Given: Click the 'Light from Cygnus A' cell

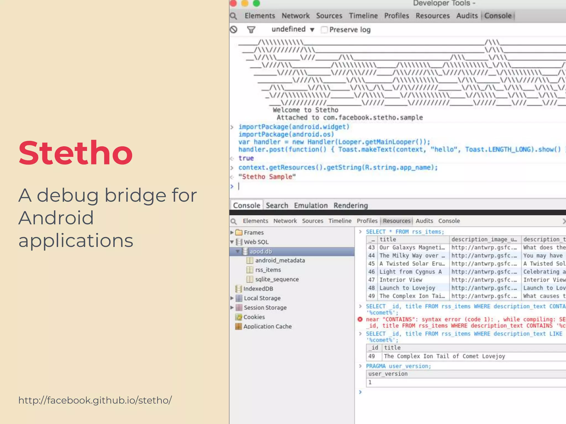Looking at the screenshot, I should pos(413,272).
